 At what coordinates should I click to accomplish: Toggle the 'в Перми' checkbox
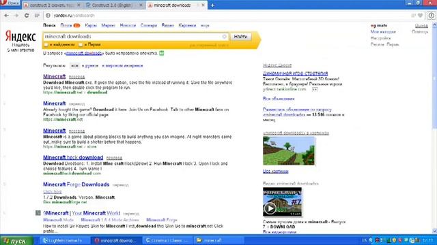(x=81, y=45)
